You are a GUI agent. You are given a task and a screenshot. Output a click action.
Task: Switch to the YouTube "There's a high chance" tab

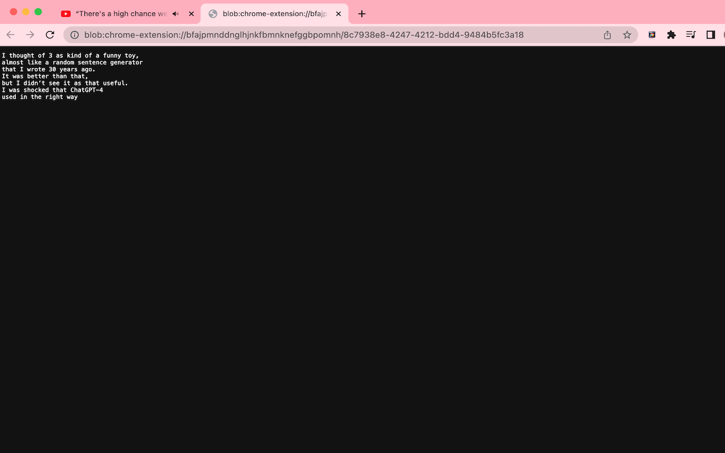pyautogui.click(x=127, y=14)
